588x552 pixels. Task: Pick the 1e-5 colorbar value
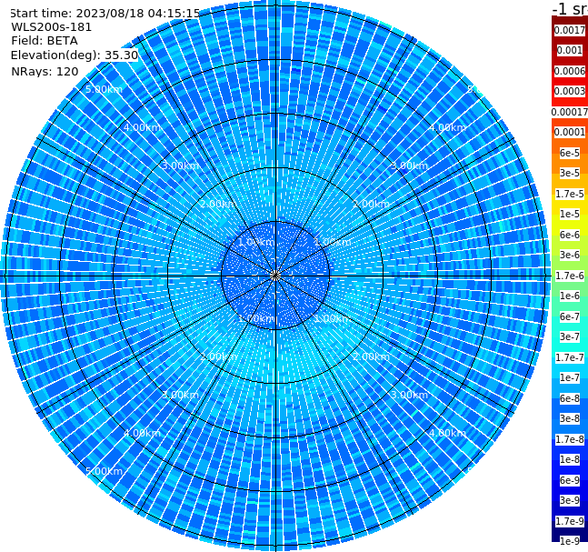pos(570,214)
